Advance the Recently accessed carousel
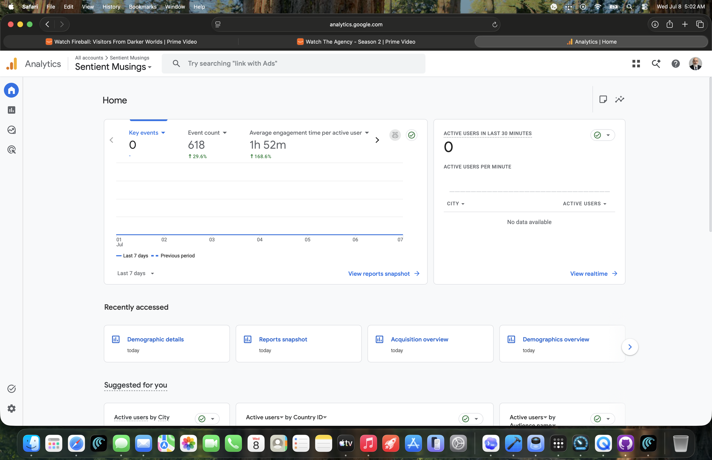712x460 pixels. click(x=630, y=347)
